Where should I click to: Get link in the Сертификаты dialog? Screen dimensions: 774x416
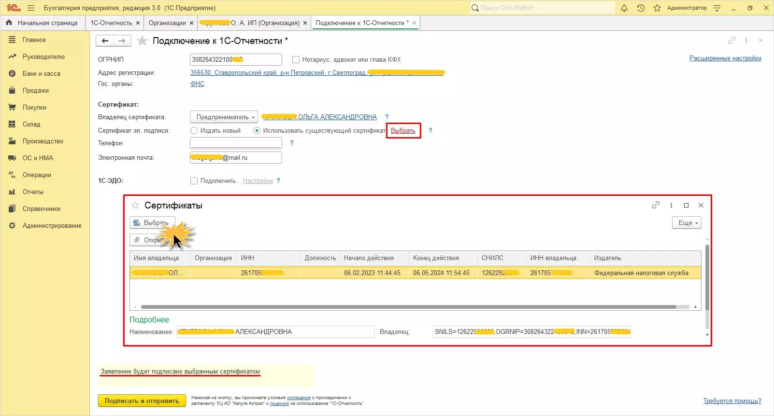[x=656, y=205]
